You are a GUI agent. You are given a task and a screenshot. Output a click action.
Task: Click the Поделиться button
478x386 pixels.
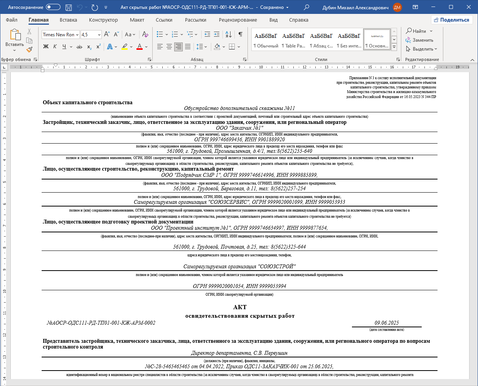point(451,20)
